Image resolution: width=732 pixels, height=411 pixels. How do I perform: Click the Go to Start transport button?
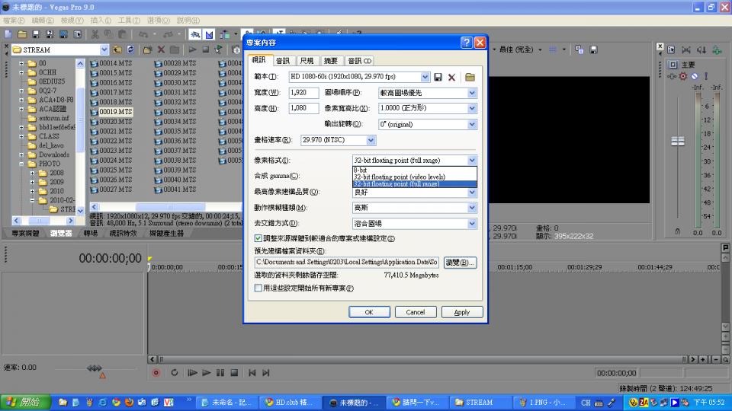[x=252, y=372]
